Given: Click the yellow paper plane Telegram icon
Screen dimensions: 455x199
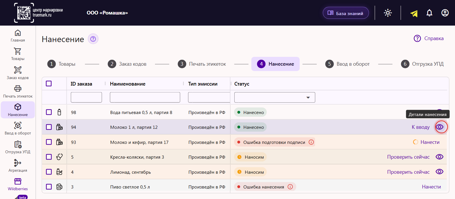Looking at the screenshot, I should click(414, 13).
